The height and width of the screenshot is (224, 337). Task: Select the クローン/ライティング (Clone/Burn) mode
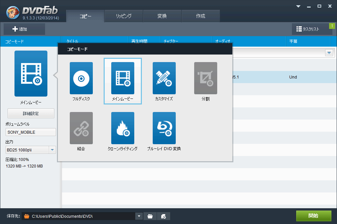123,128
